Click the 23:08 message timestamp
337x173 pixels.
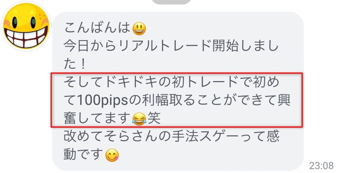point(321,166)
